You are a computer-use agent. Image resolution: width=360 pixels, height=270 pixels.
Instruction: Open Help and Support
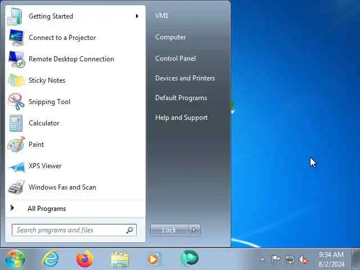[181, 118]
